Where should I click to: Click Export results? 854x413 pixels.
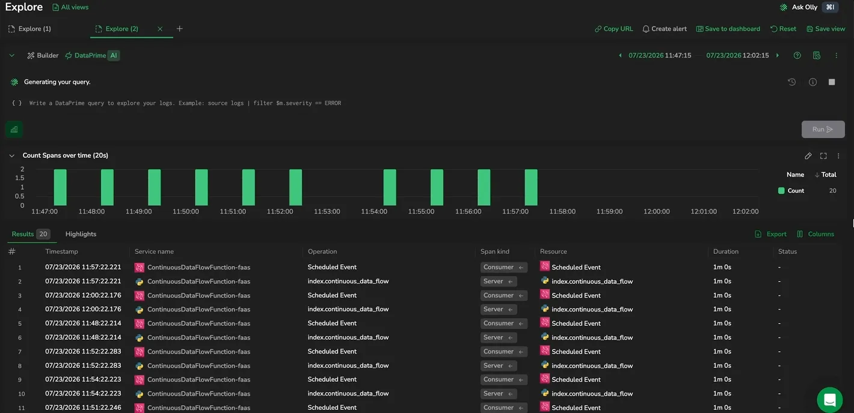pyautogui.click(x=770, y=234)
